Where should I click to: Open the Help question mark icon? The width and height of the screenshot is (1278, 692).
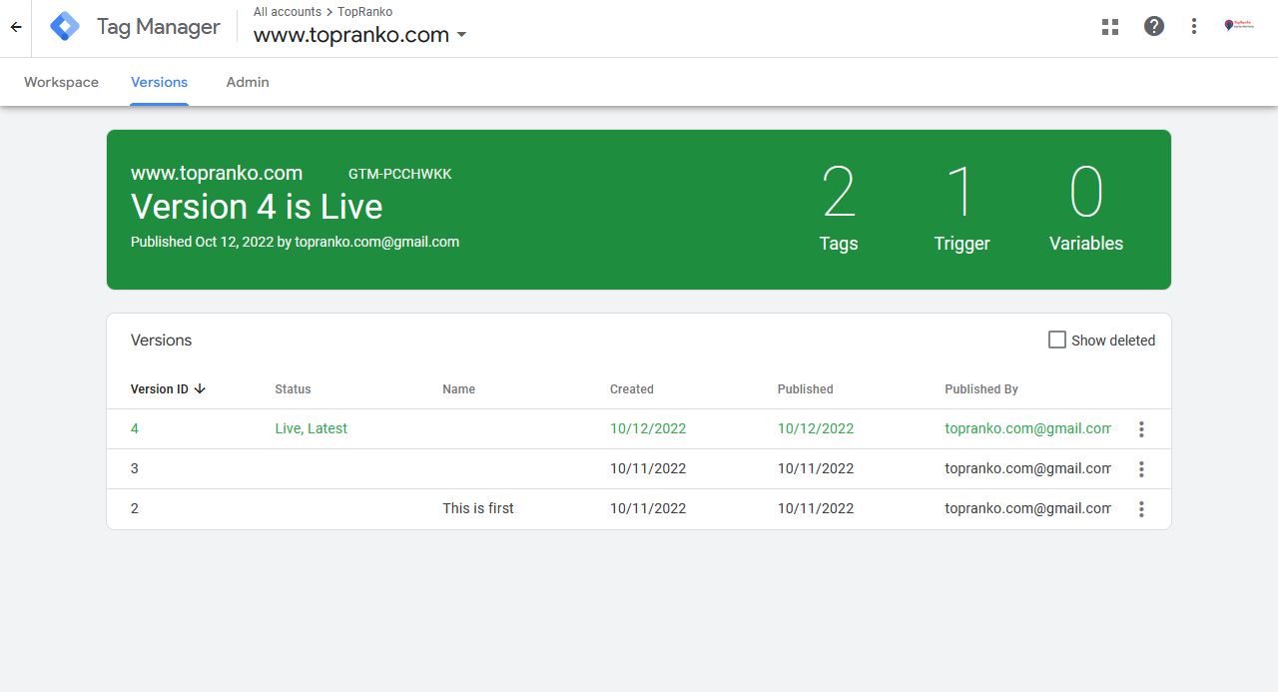(x=1154, y=27)
